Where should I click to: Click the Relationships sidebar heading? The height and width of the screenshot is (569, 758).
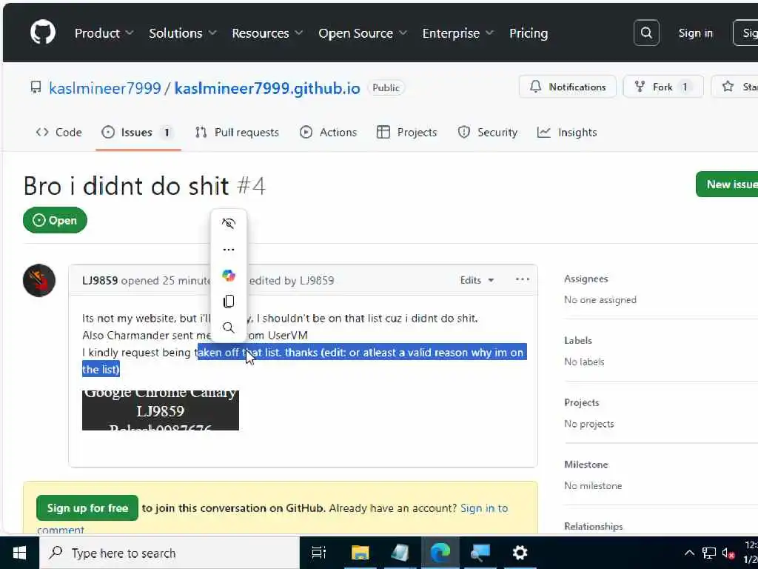click(593, 527)
